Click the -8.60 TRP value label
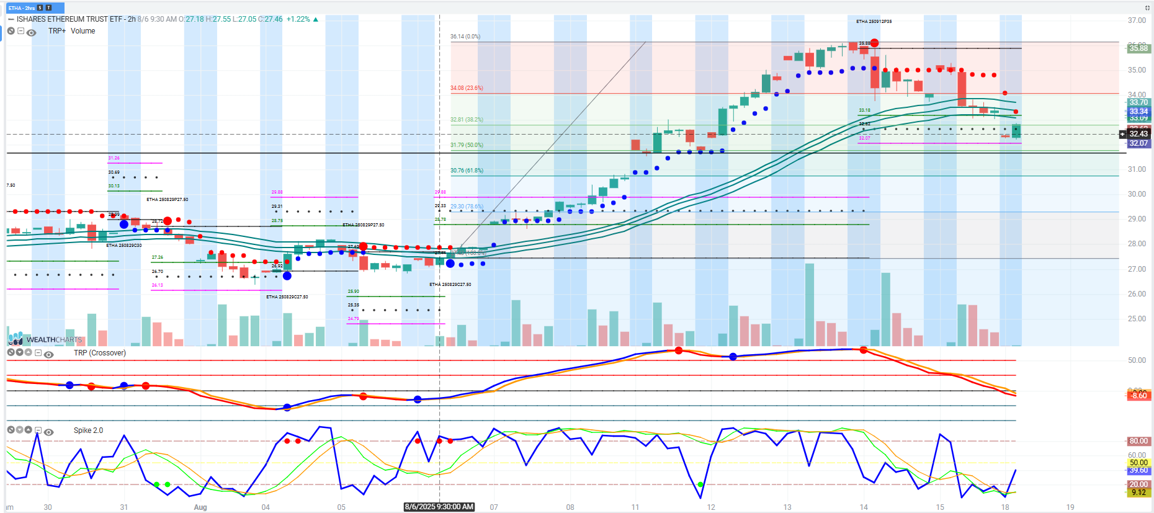Image resolution: width=1154 pixels, height=513 pixels. tap(1138, 396)
